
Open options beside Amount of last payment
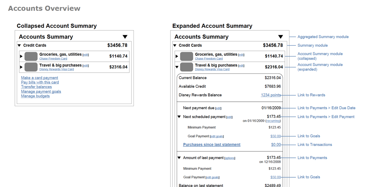pyautogui.click(x=230, y=158)
